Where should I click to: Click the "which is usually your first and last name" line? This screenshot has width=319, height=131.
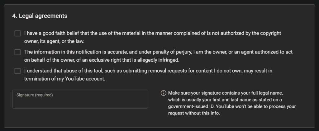click(x=225, y=100)
